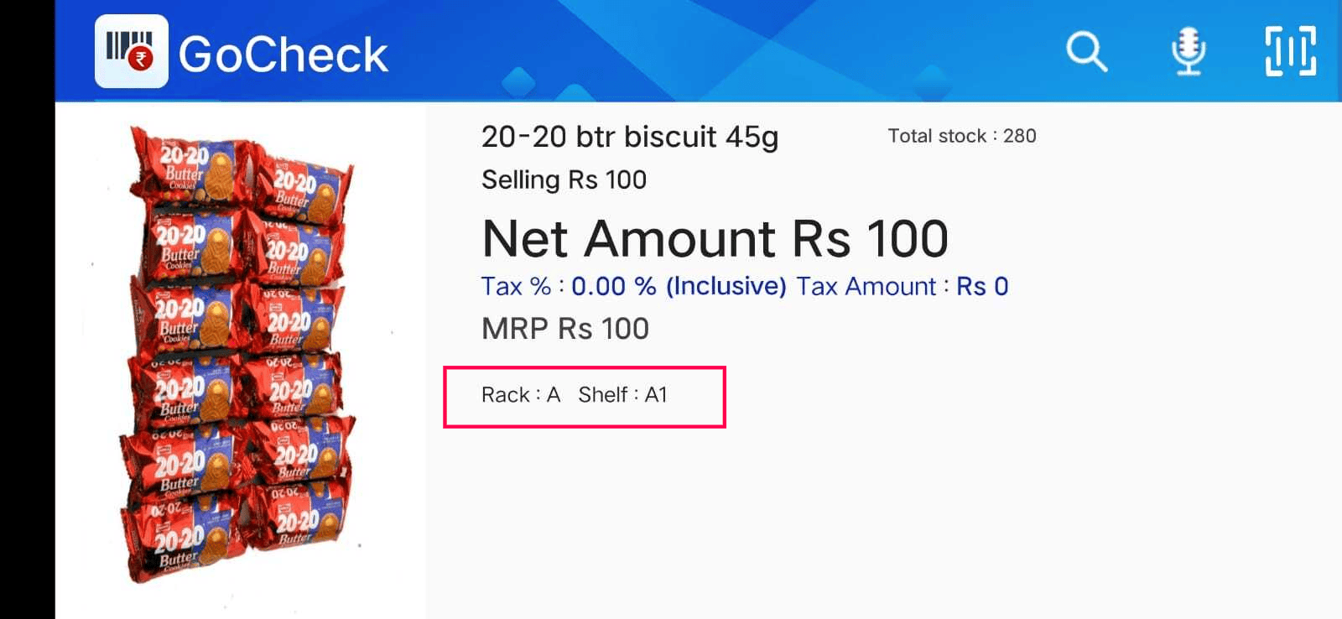Select the Rack : A location label

pos(521,395)
